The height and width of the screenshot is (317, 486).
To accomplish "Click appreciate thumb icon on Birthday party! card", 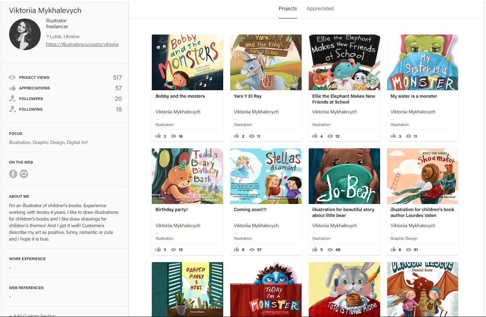I will click(x=158, y=250).
